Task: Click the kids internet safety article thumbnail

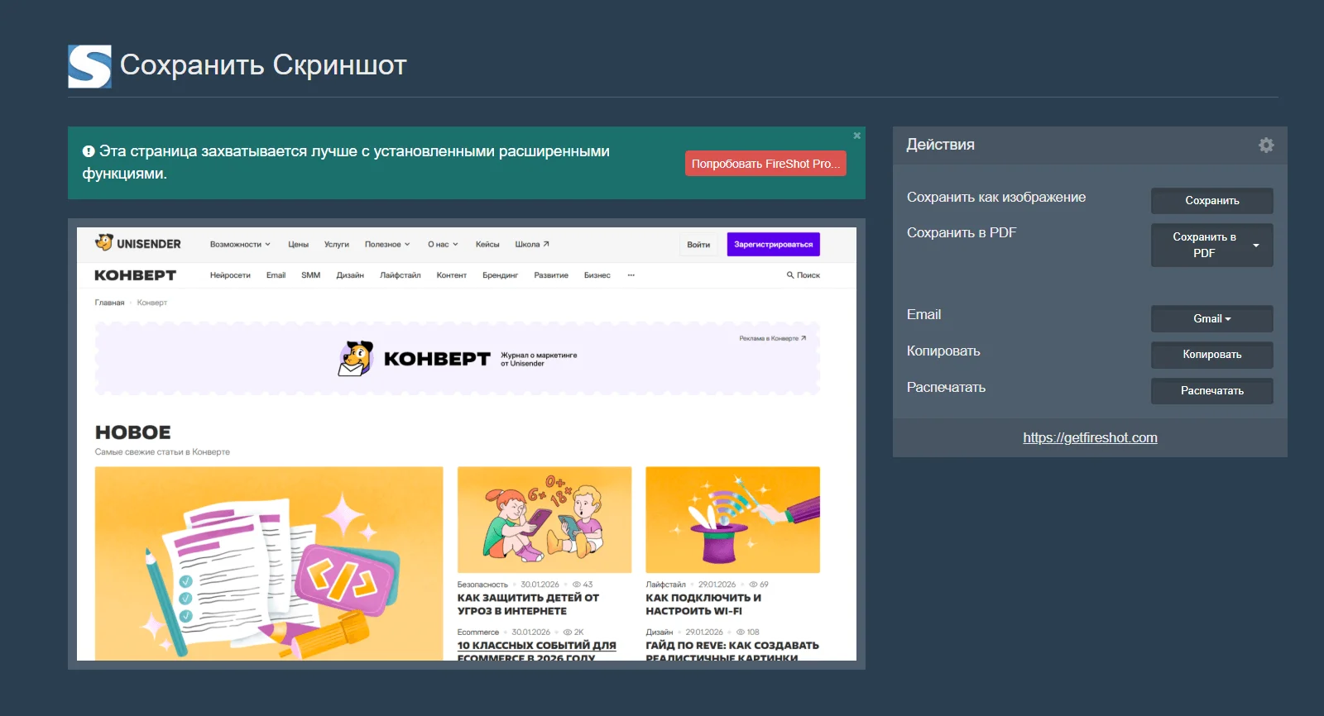Action: (544, 519)
